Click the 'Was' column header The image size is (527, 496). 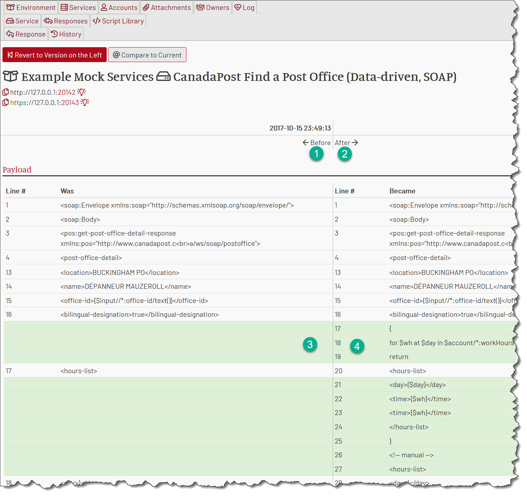(67, 191)
